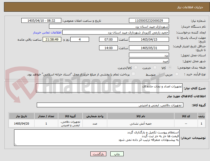Click the resize handle of شرح کلی نیاز box
210x161 pixels.
point(37,91)
